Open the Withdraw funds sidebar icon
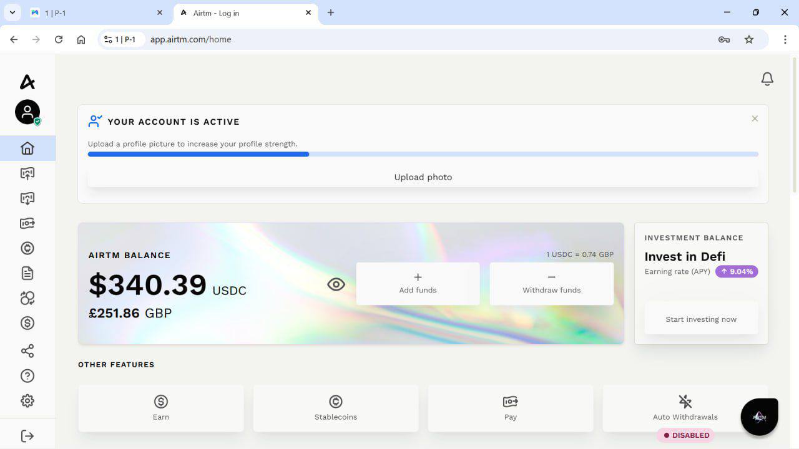 point(27,198)
